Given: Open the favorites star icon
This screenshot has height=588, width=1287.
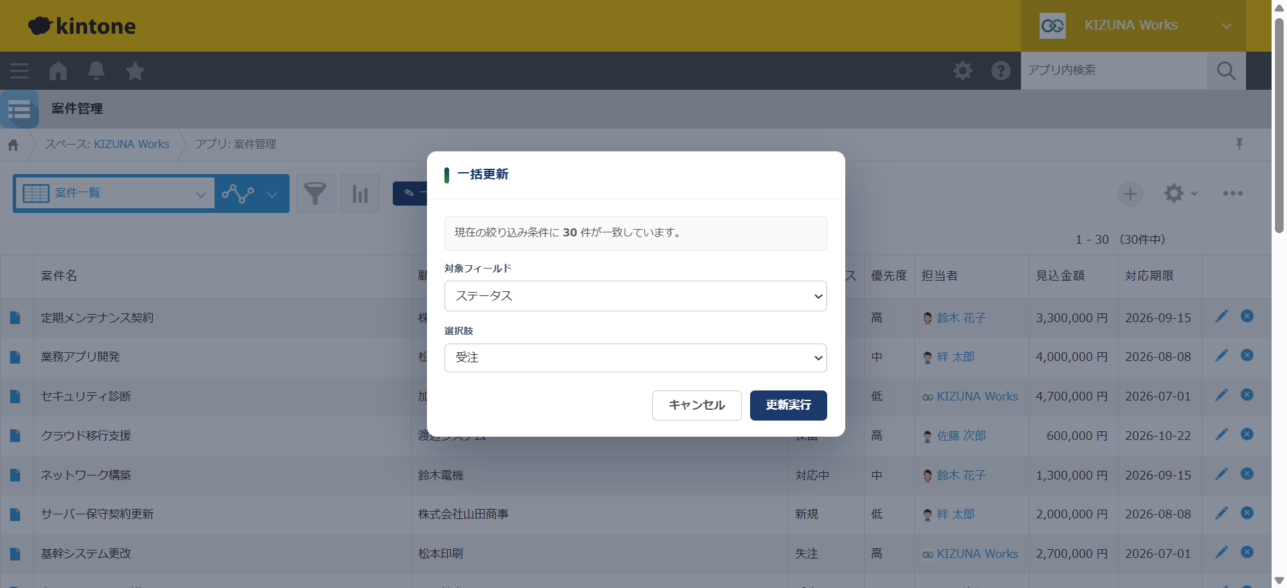Looking at the screenshot, I should tap(135, 70).
